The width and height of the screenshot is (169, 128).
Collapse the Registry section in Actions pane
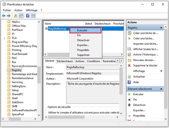click(162, 28)
